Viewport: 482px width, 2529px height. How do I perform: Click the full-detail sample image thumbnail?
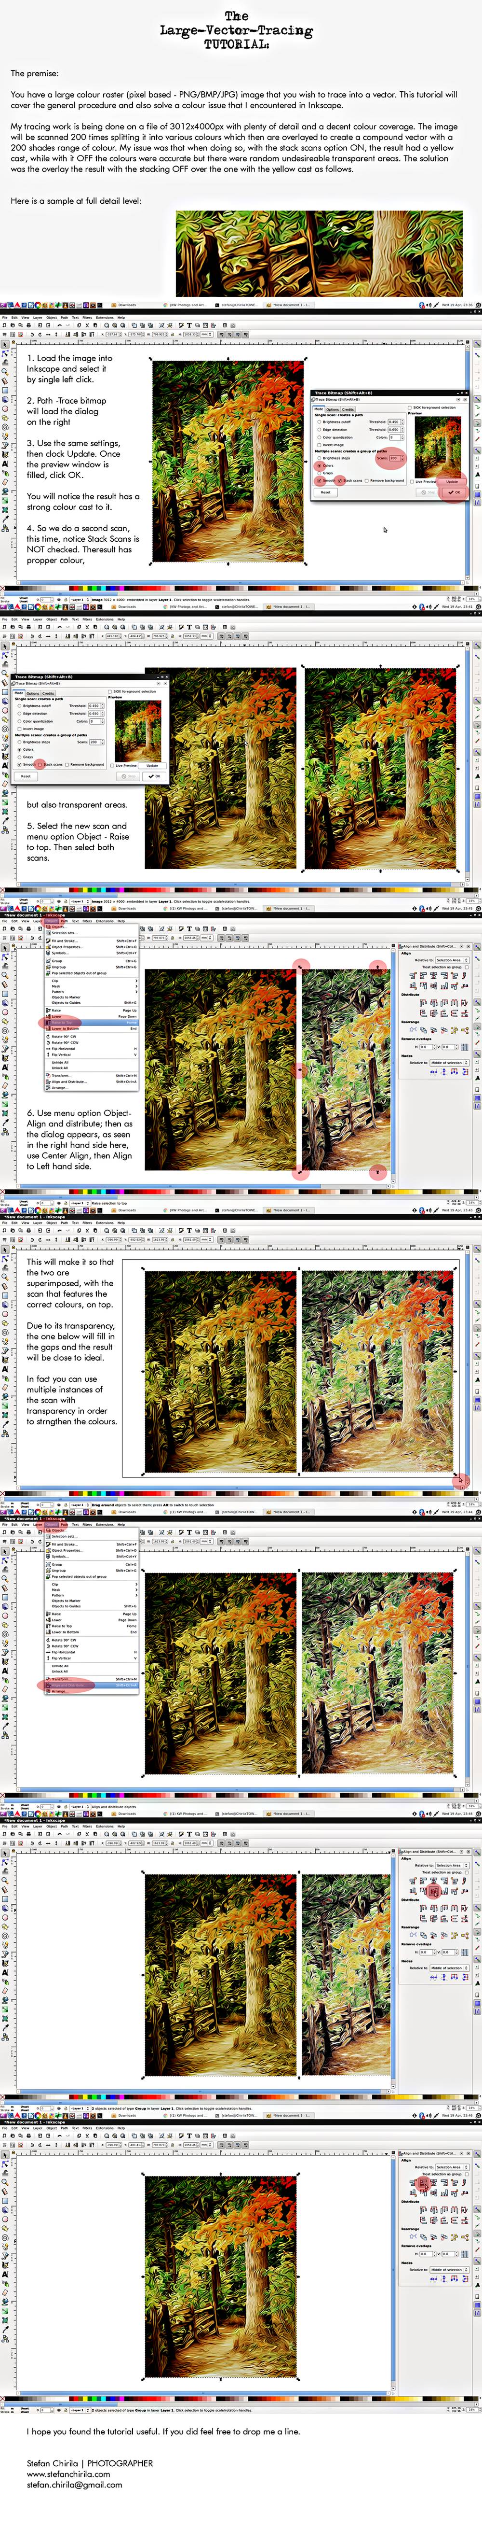pos(320,253)
